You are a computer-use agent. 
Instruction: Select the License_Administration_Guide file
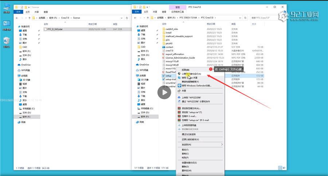(180, 58)
